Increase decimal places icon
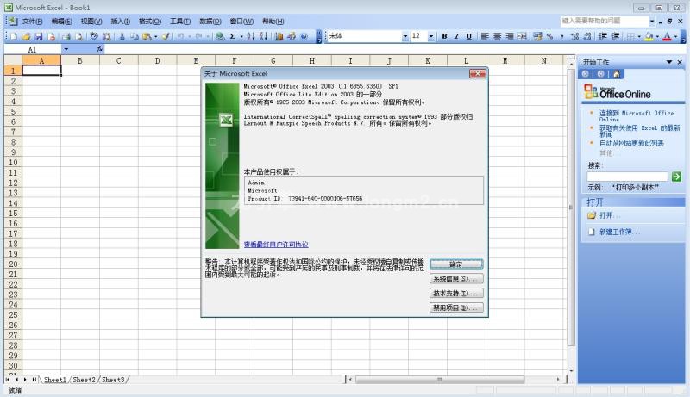The height and width of the screenshot is (397, 690). (x=574, y=36)
